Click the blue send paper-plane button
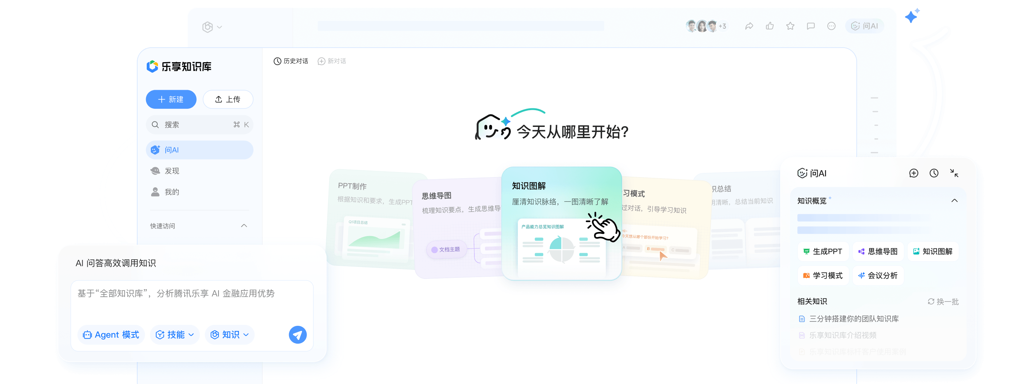The image size is (1034, 384). [297, 335]
